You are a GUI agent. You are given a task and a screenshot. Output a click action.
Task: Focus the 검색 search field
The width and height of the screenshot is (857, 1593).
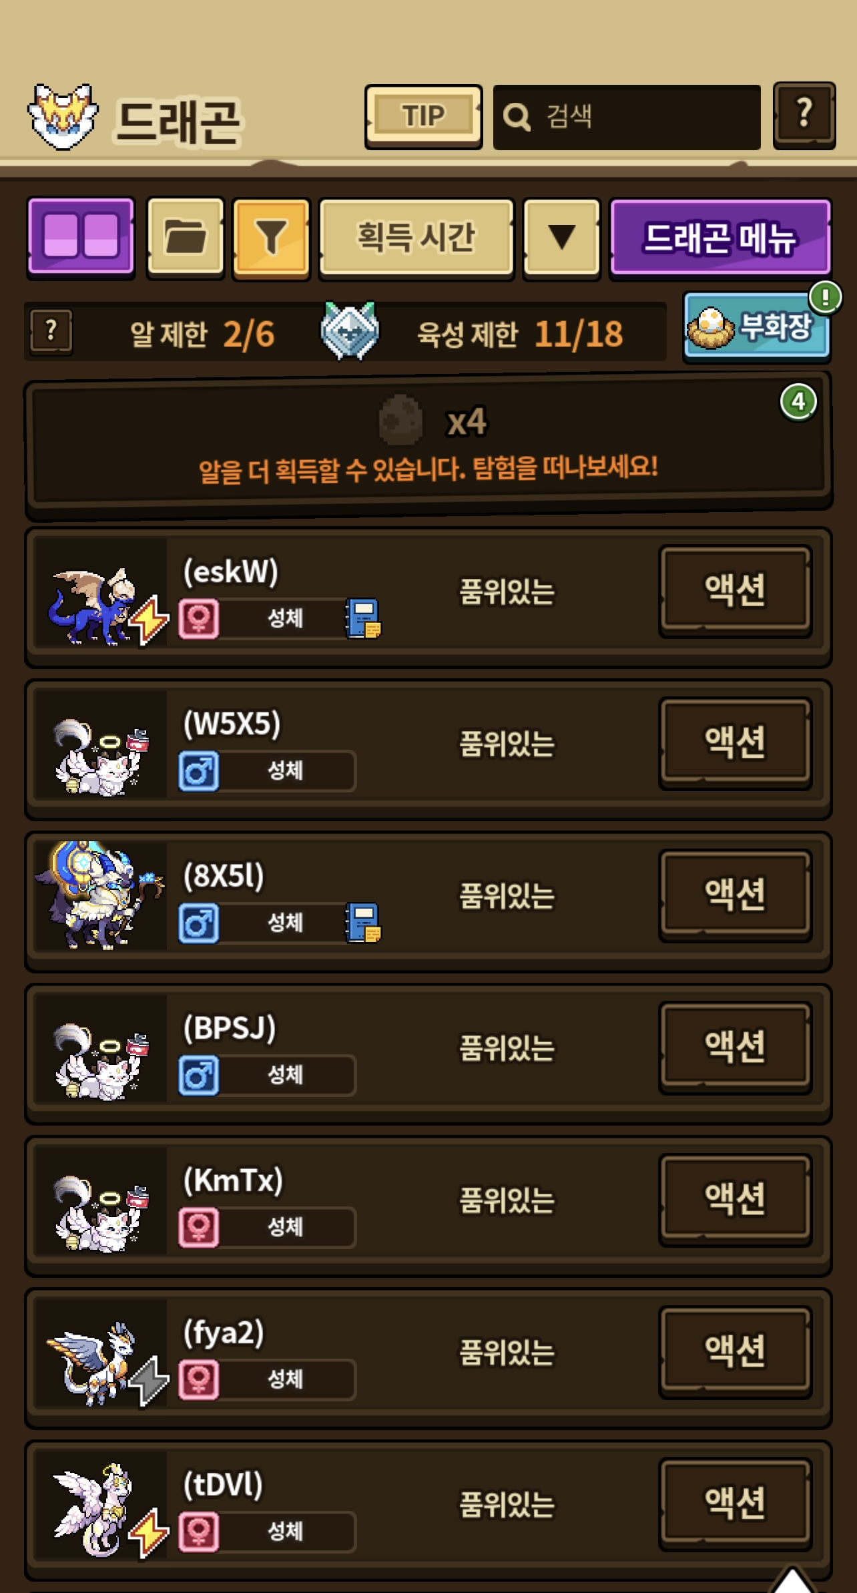point(627,117)
